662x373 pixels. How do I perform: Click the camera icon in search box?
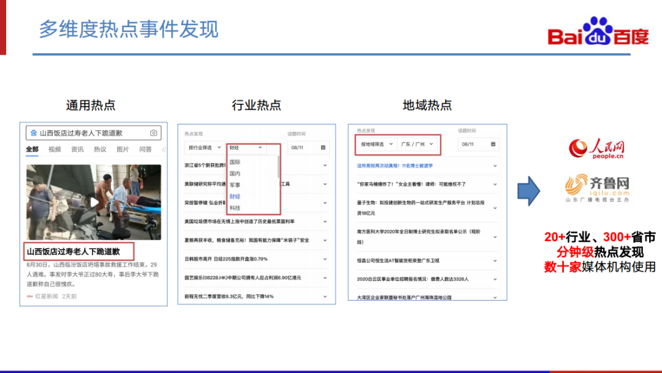(x=154, y=133)
